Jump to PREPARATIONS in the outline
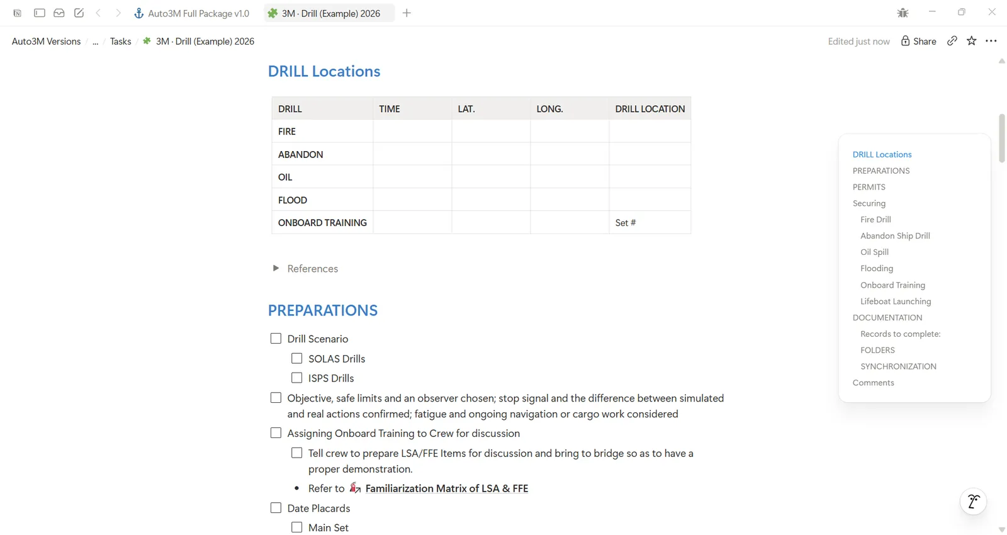Viewport: 1007px width, 535px height. (881, 171)
